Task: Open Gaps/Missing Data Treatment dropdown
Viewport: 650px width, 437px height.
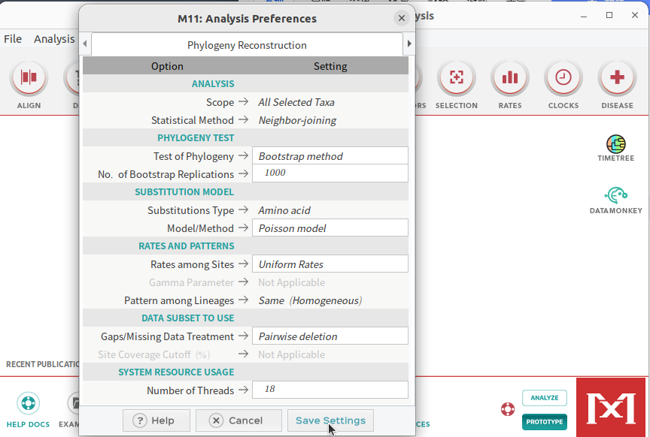Action: point(330,336)
